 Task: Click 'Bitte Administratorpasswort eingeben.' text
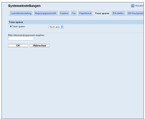coord(26,35)
